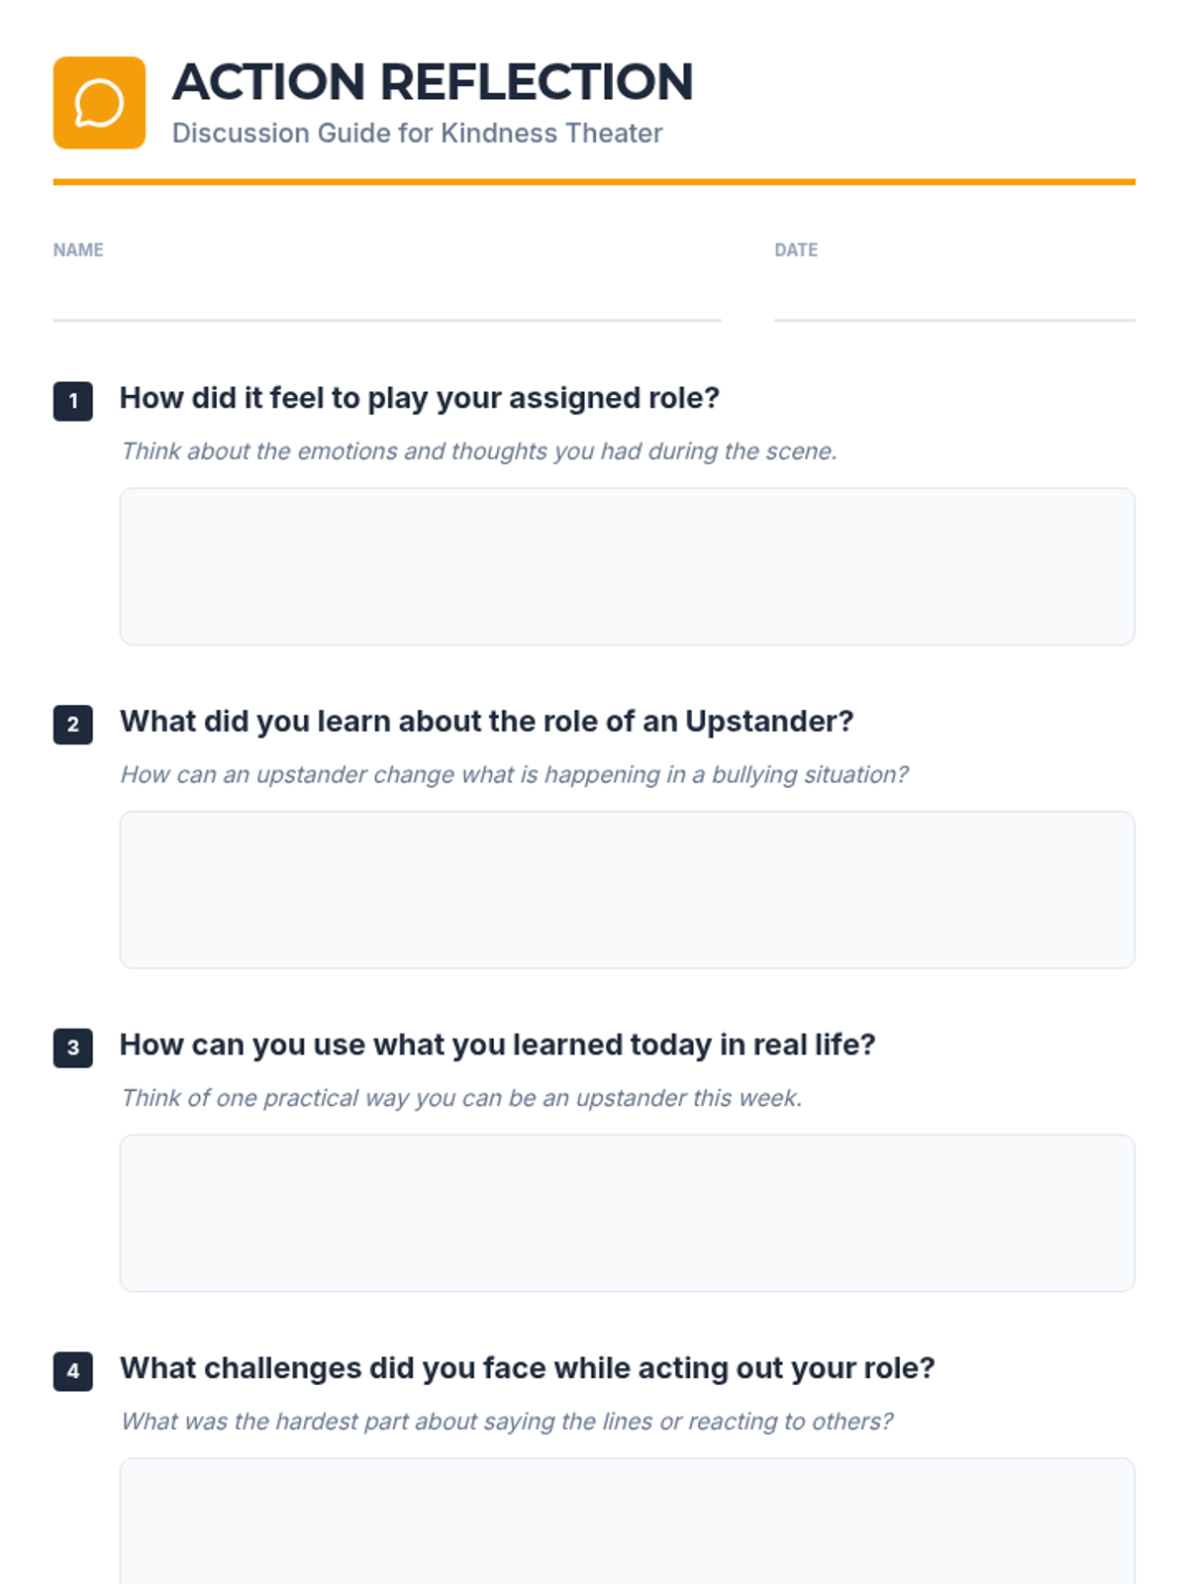This screenshot has width=1188, height=1584.
Task: Focus the answer box for assigned role feelings
Action: point(627,566)
